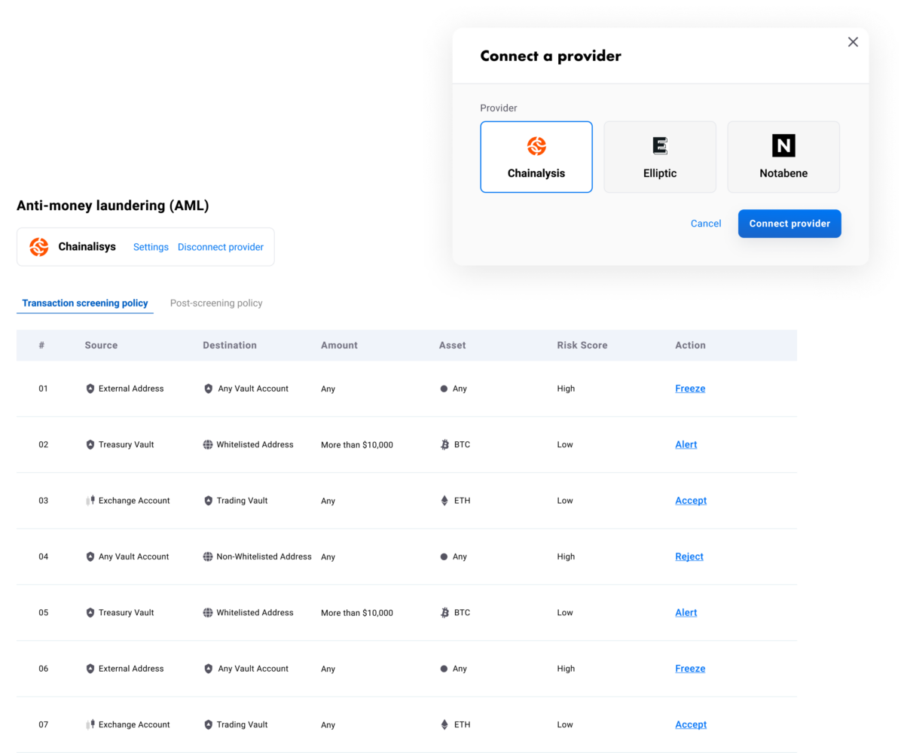Screen dimensions: 904x753
Task: Select the Chainalysis provider card
Action: 536,157
